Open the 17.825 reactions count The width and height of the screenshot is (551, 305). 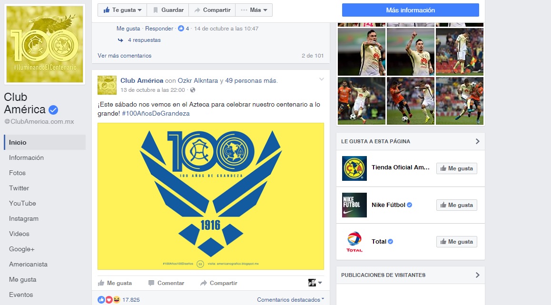coord(131,300)
